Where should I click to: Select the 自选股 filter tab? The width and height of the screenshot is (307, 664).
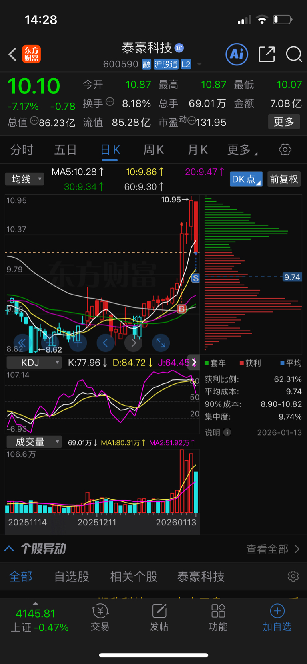pos(72,577)
